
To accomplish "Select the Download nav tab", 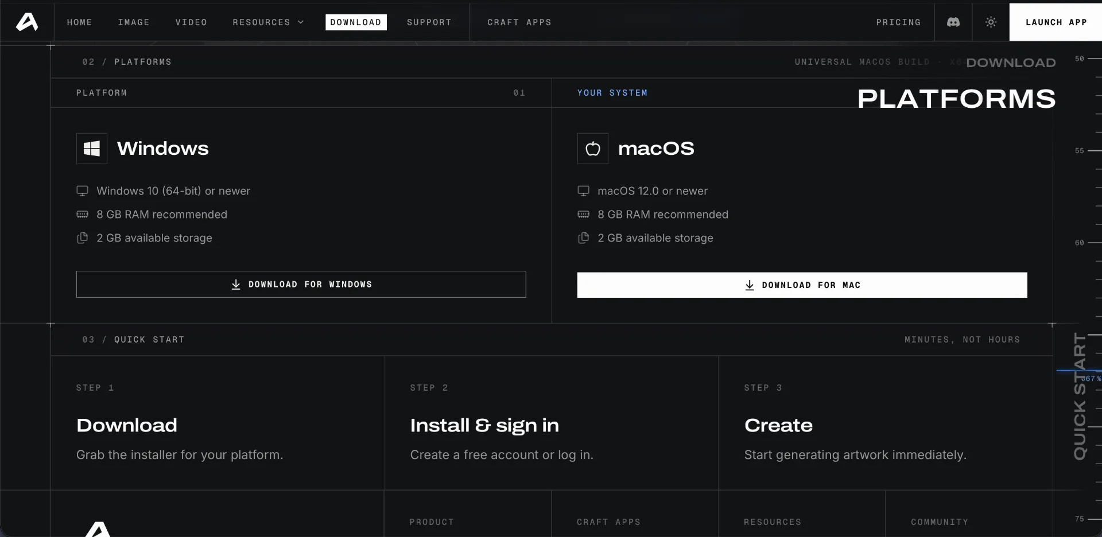I will (356, 22).
